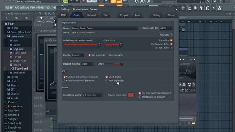The image size is (235, 132).
Task: Switch to the MIDI settings tab
Action: click(64, 15)
